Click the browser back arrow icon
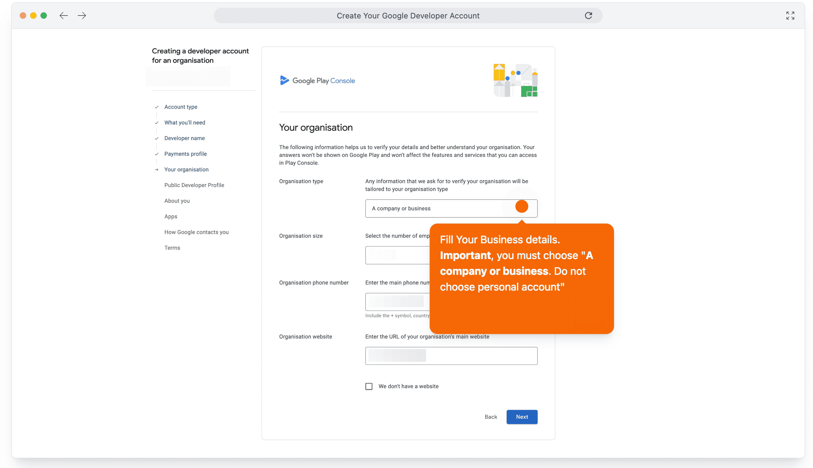813x468 pixels. pos(64,16)
